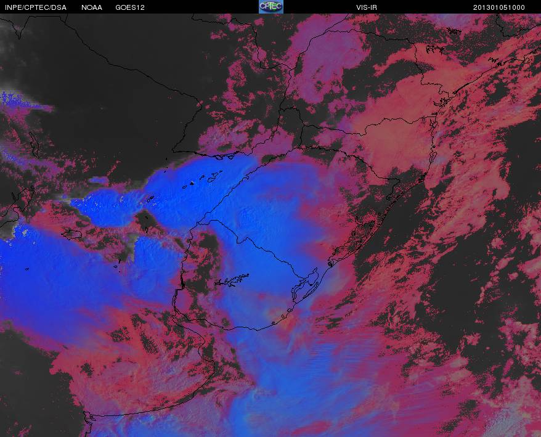Click the GOES12 satellite label

point(130,7)
